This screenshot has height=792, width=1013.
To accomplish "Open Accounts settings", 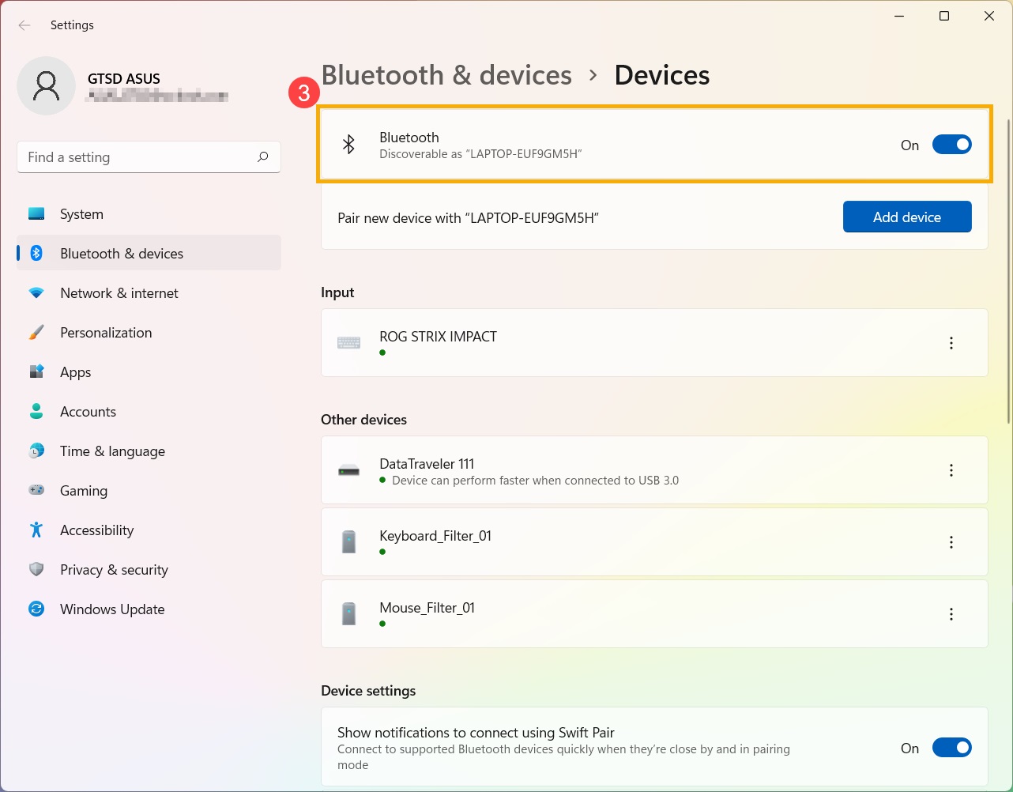I will (149, 412).
